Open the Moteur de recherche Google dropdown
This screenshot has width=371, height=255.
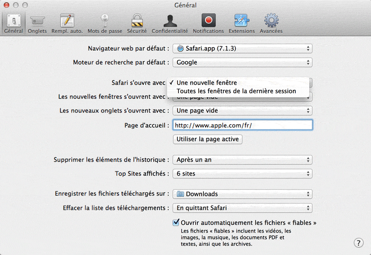[x=242, y=63]
